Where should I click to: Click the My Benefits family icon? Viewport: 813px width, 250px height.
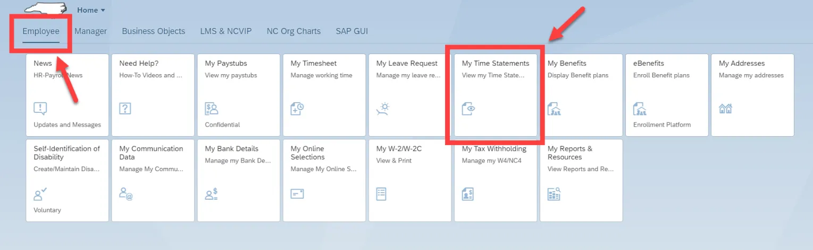tap(554, 109)
